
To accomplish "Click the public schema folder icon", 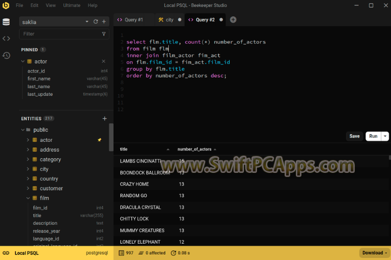I will (28, 129).
